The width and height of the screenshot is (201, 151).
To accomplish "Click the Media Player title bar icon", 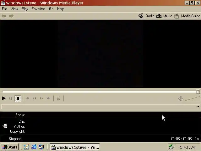I will [x=3, y=3].
